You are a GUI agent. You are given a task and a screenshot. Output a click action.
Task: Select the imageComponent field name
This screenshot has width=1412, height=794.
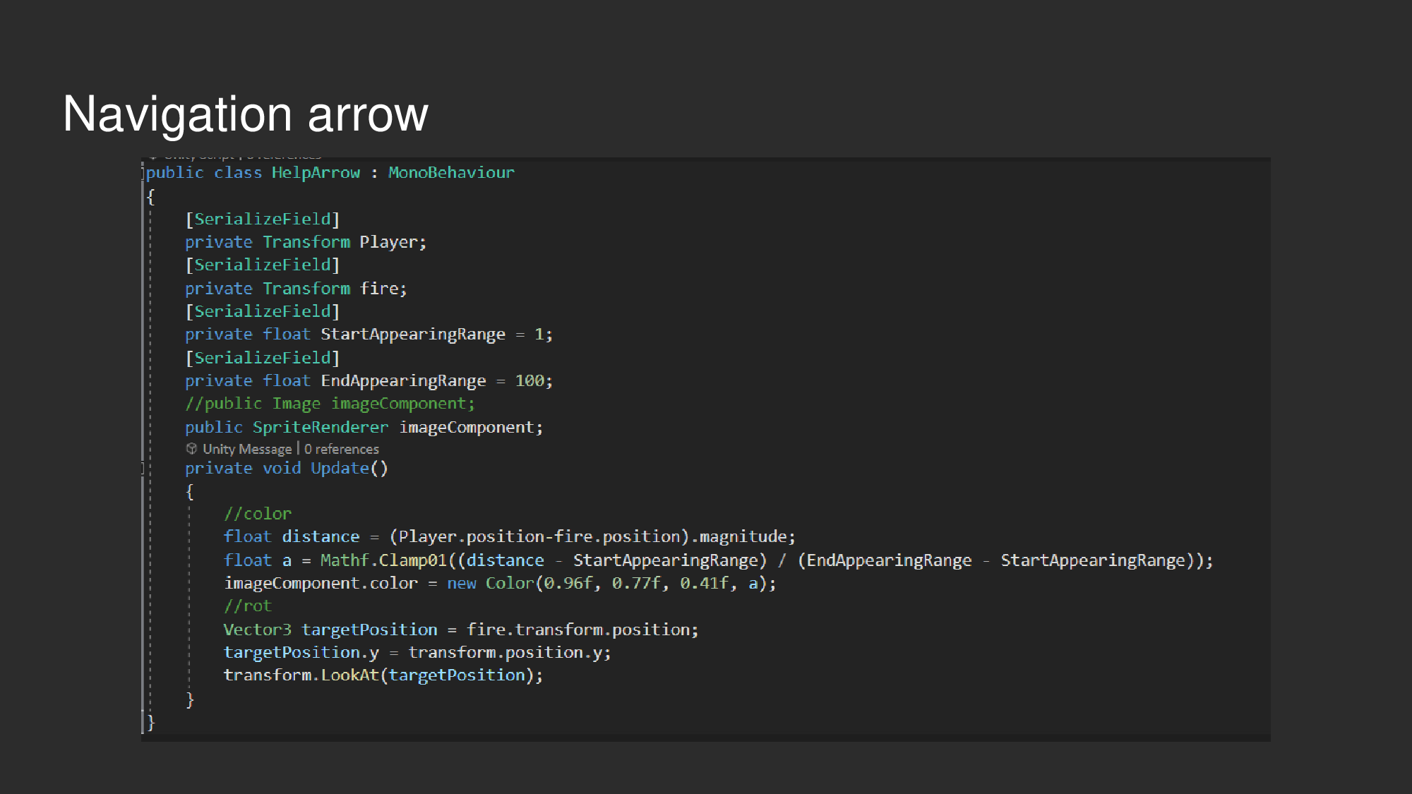469,426
